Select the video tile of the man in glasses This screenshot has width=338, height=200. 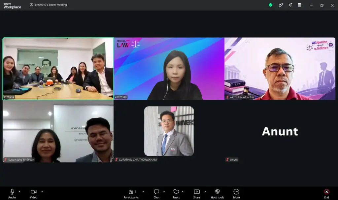coord(280,69)
